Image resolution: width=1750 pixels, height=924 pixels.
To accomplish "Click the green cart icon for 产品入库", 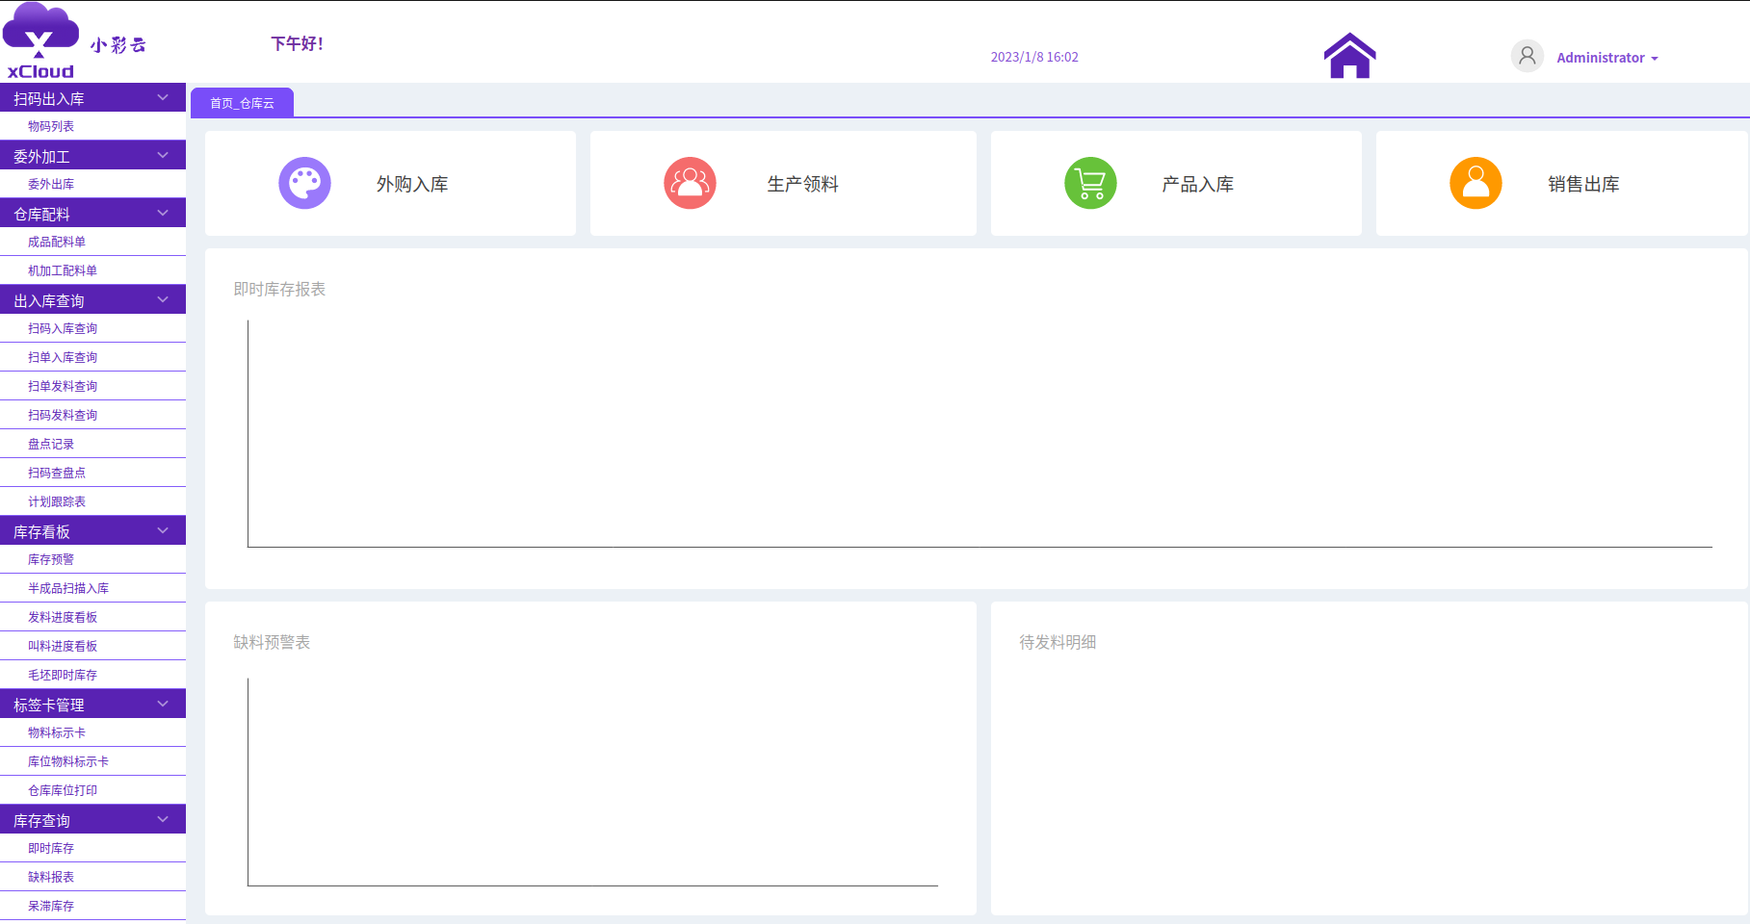I will click(x=1090, y=183).
